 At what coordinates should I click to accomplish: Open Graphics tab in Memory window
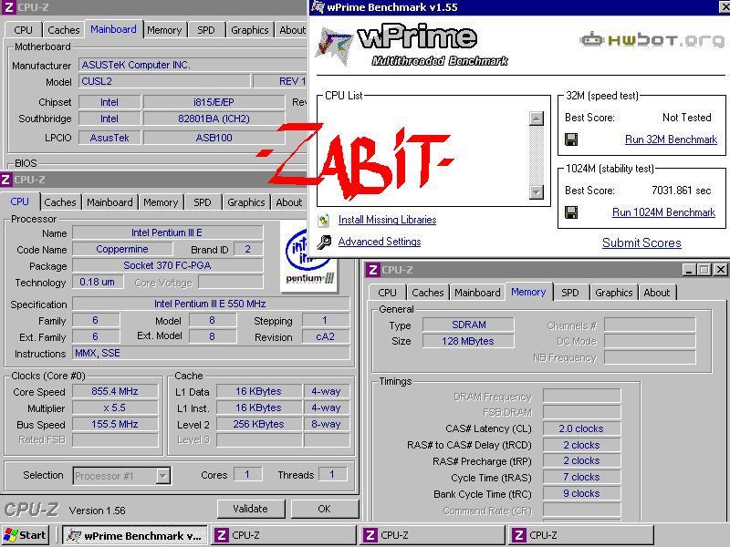click(x=613, y=293)
